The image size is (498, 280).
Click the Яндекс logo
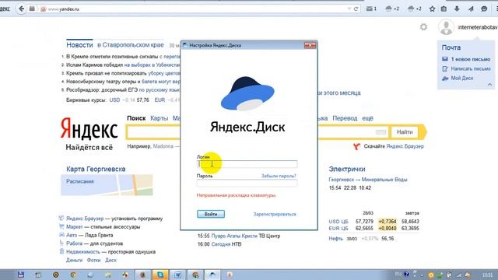[x=89, y=128]
